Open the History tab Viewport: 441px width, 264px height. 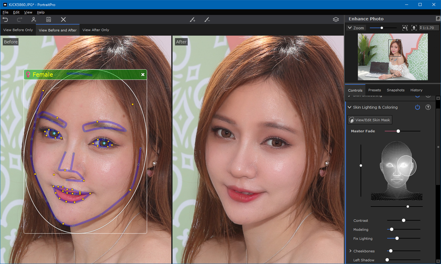pos(416,90)
